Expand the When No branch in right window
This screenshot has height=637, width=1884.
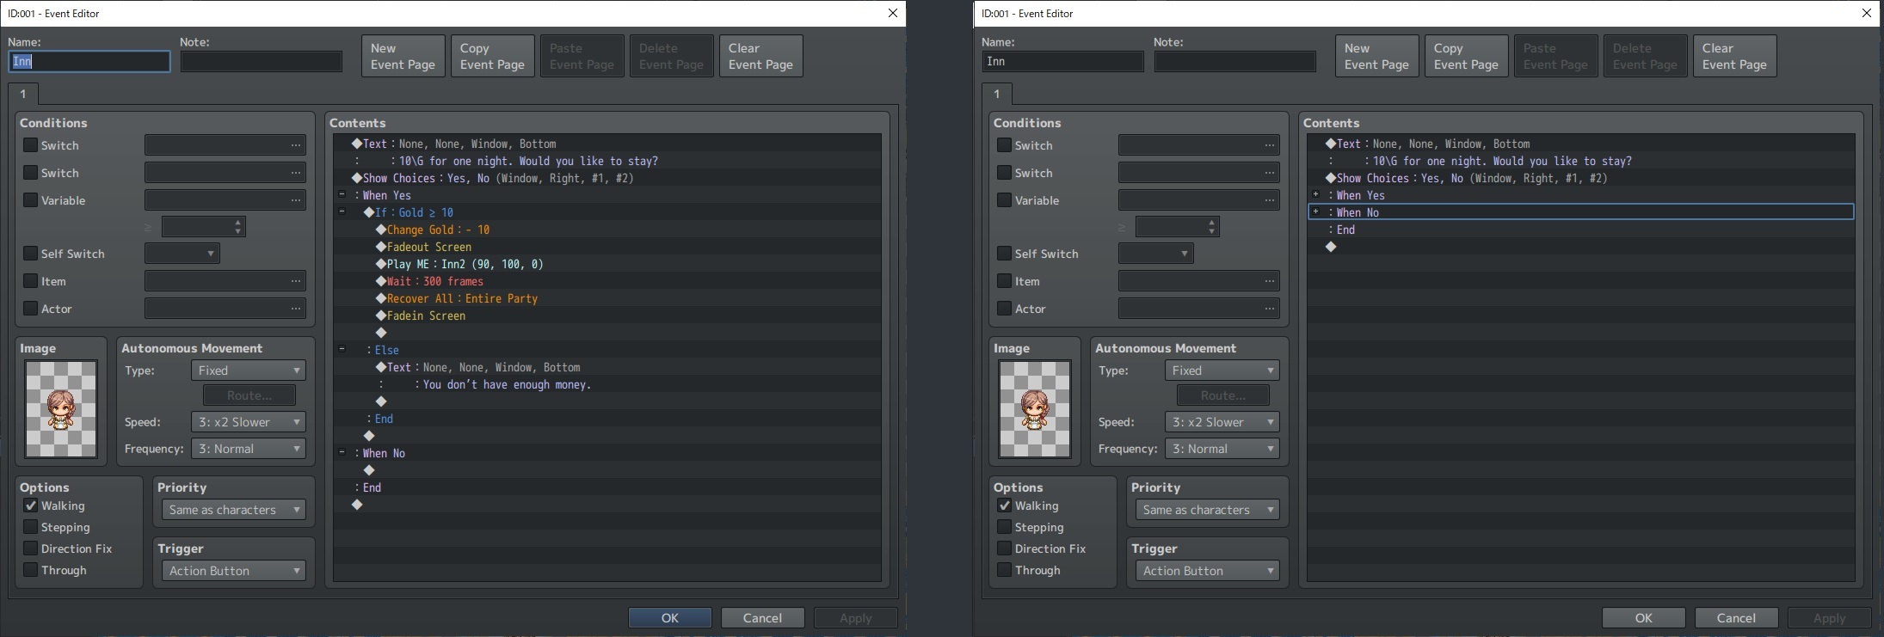point(1315,211)
